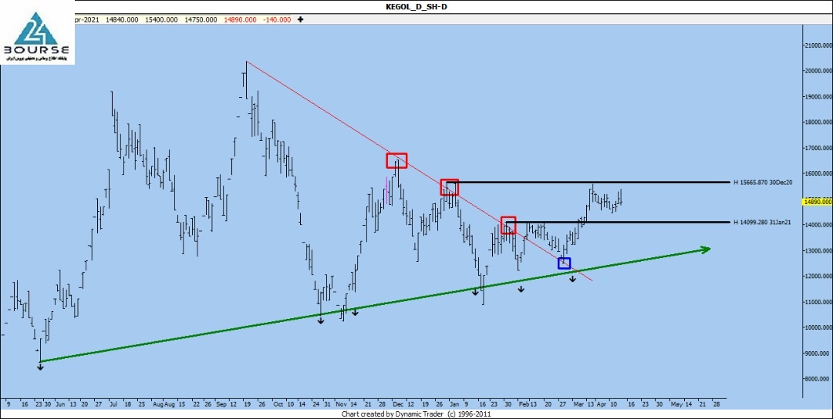
Task: Click the down arrow under the late-May low
Action: (x=40, y=366)
